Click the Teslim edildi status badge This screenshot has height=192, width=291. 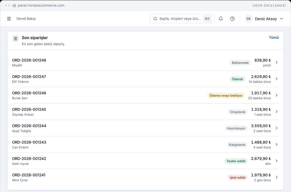pyautogui.click(x=236, y=161)
